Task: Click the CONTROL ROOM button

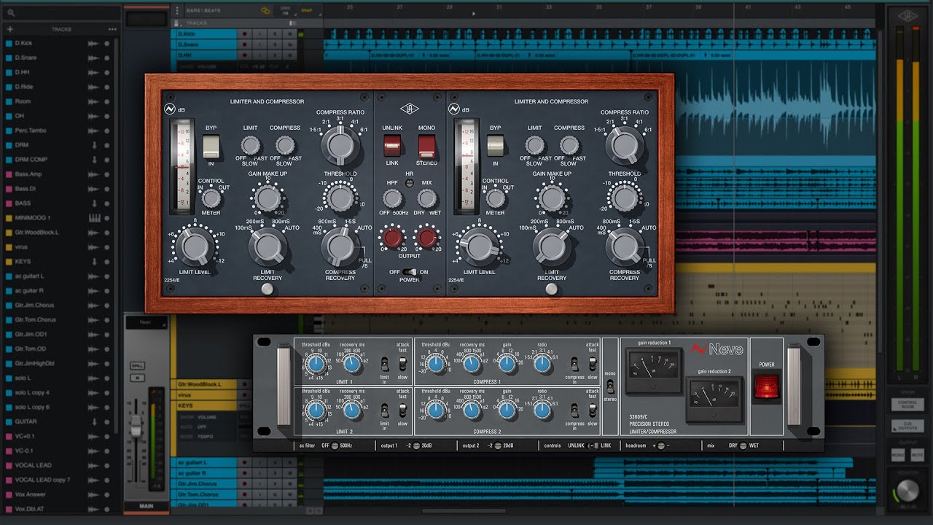Action: (907, 403)
